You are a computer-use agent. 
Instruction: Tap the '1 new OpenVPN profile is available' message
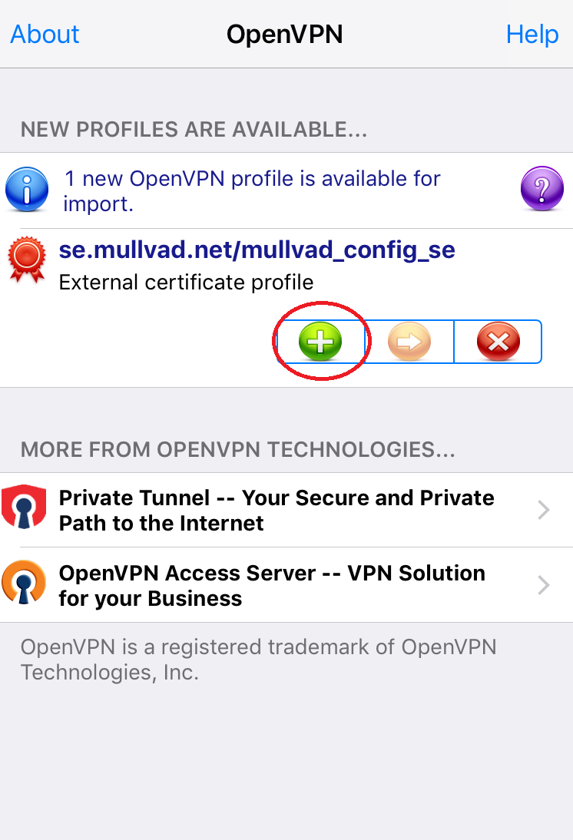[x=252, y=190]
